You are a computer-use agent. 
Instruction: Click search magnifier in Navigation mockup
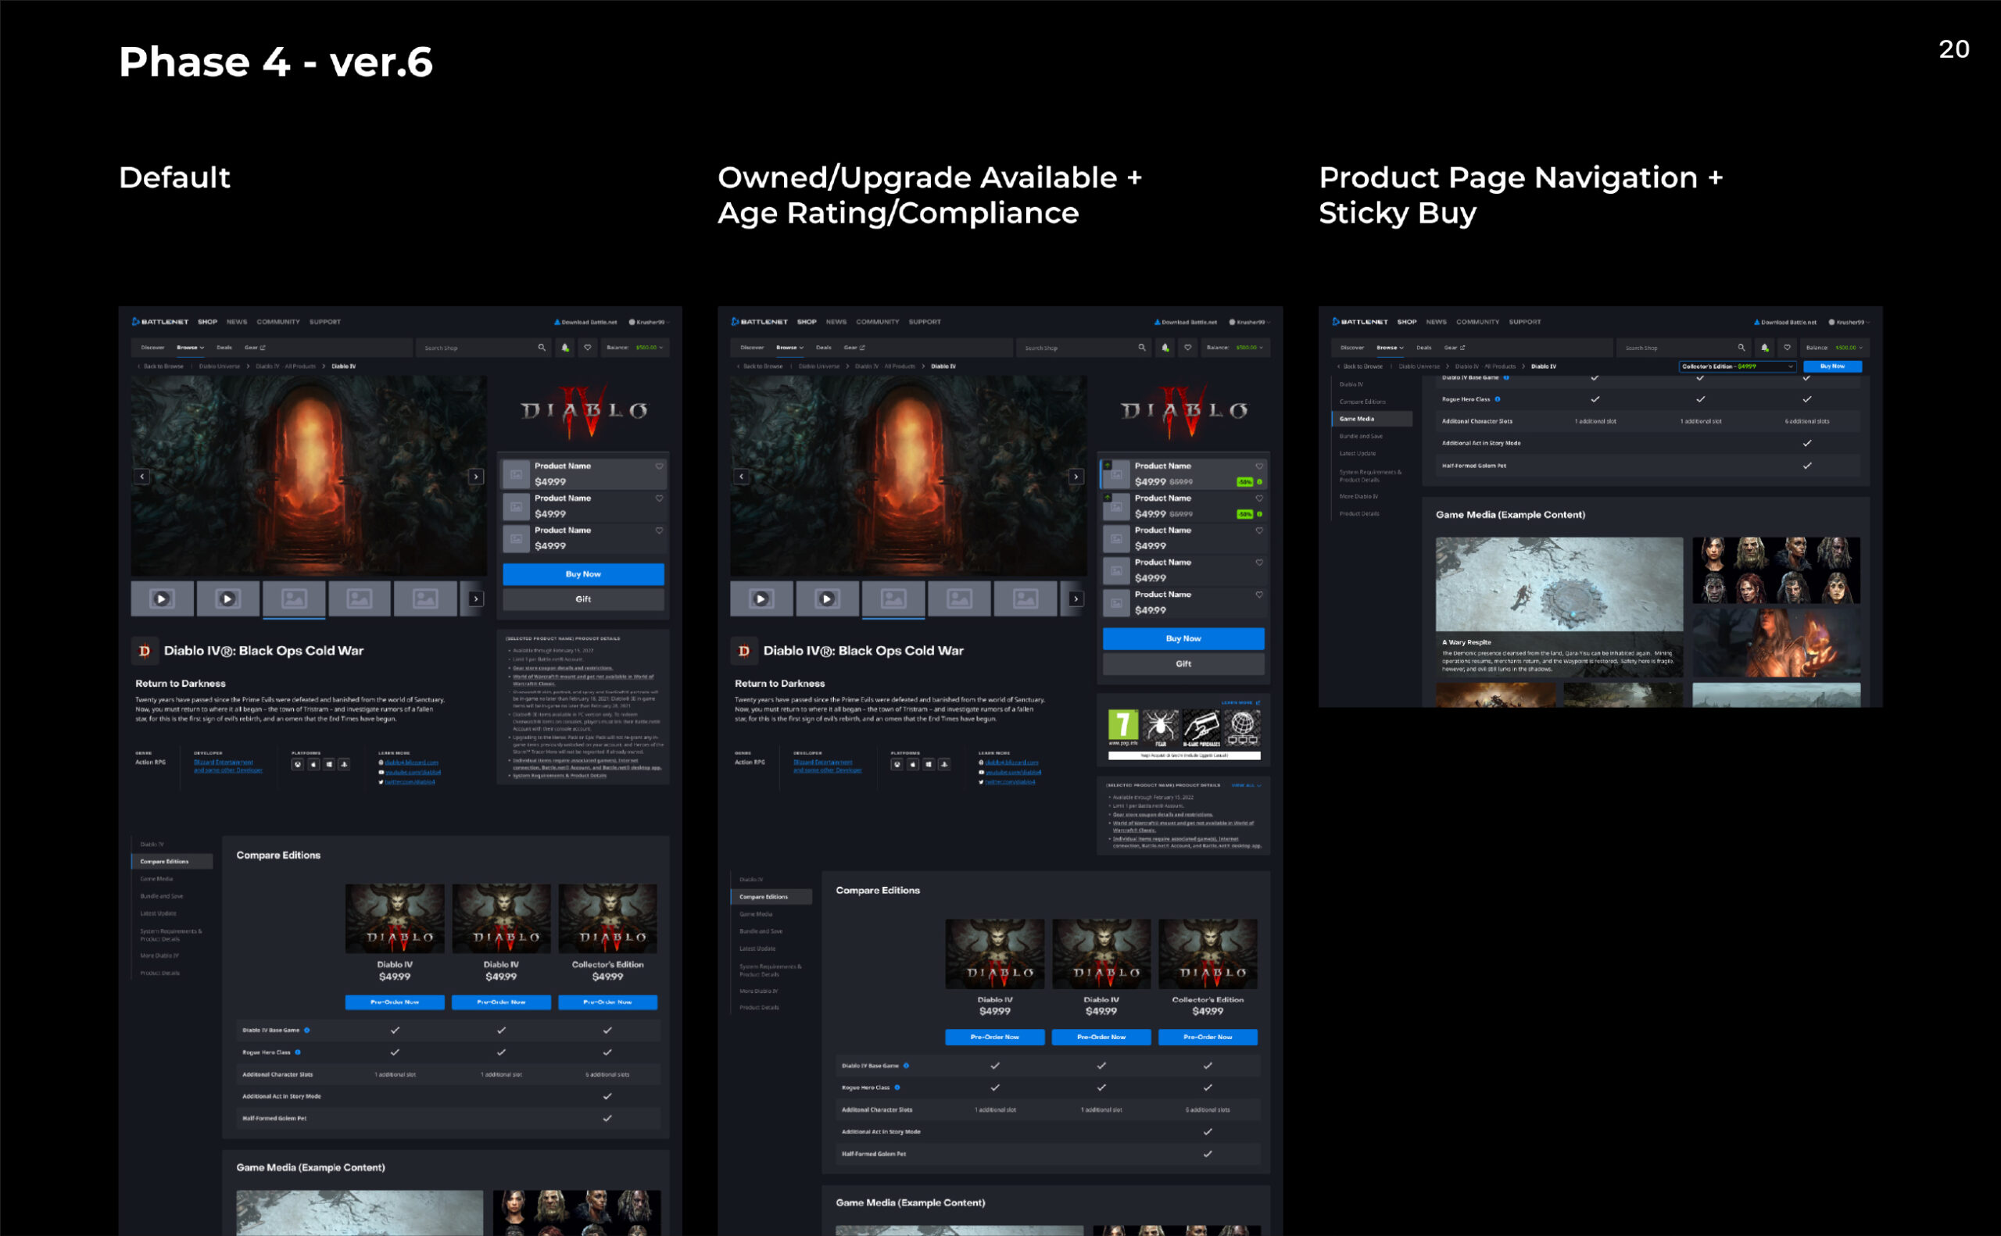[1741, 348]
